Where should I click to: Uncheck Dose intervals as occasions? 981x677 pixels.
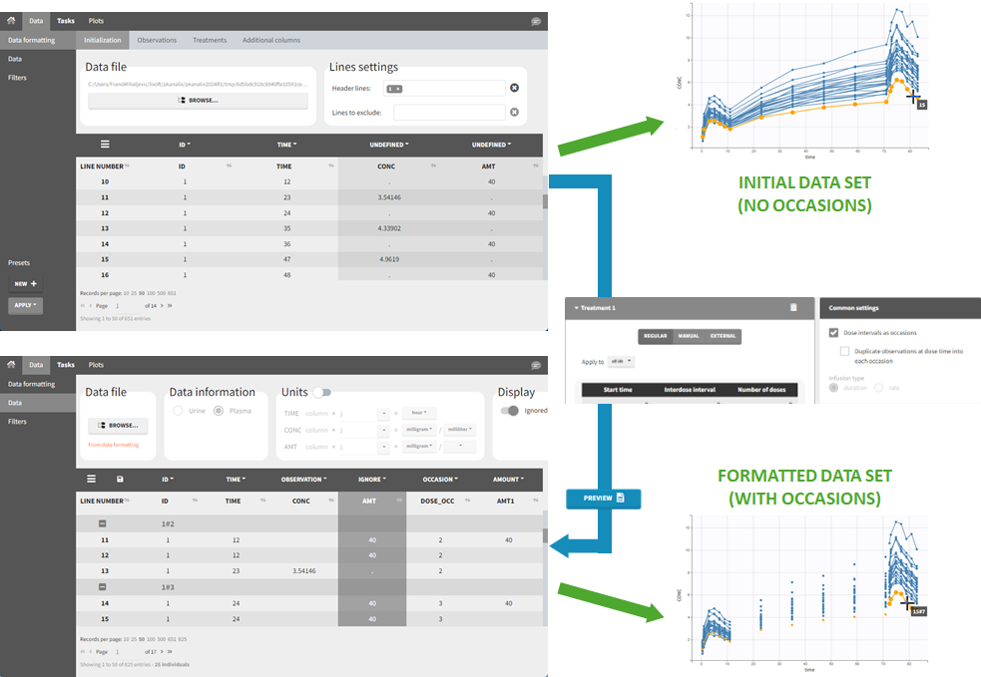point(833,332)
